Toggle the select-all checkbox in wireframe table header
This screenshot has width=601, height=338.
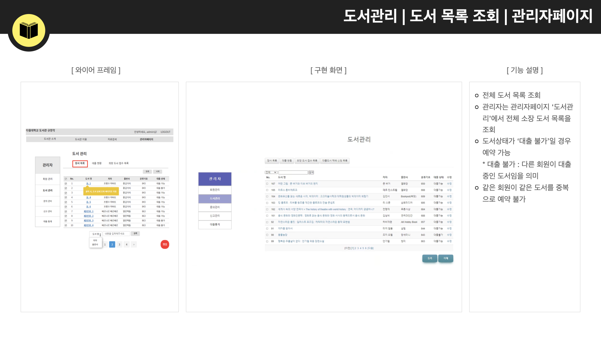coord(66,179)
